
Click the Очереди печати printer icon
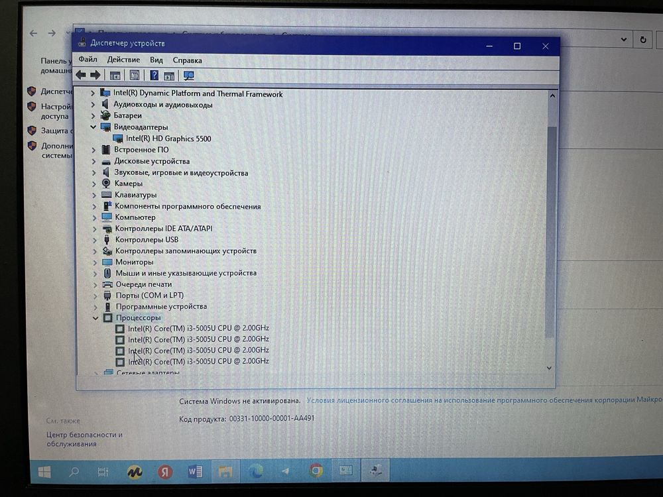[x=107, y=284]
